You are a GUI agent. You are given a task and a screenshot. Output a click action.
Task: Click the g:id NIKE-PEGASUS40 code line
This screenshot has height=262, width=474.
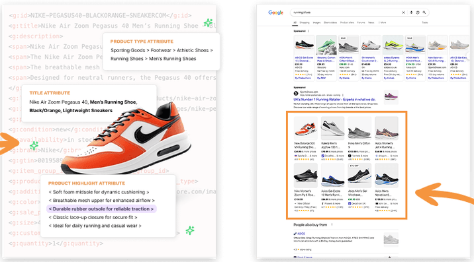coord(100,15)
